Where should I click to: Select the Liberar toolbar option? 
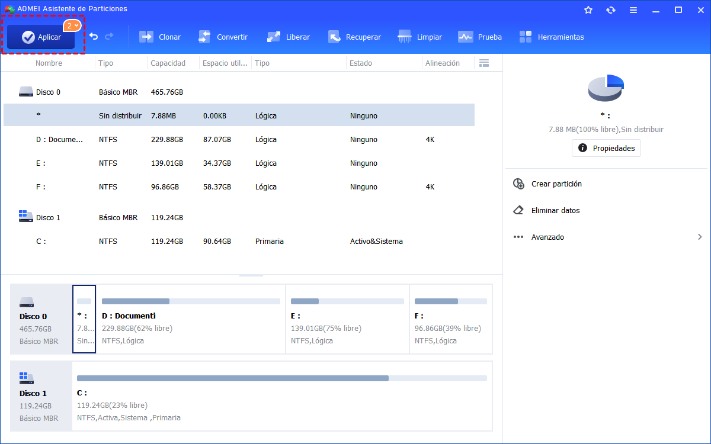[289, 37]
